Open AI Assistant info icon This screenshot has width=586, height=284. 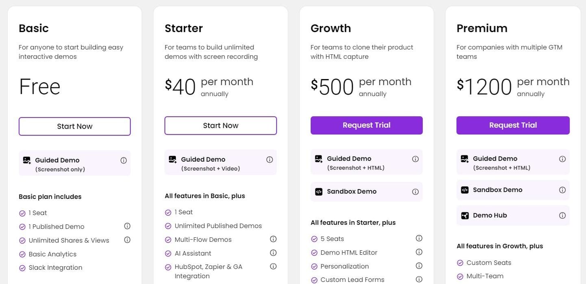[x=273, y=253]
